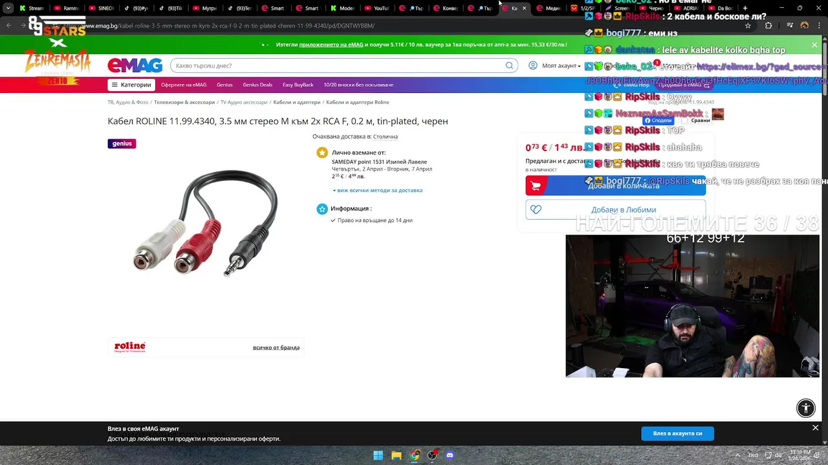Viewport: 828px width, 465px height.
Task: Switch to the ADRIA YouTube tab
Action: tap(686, 8)
